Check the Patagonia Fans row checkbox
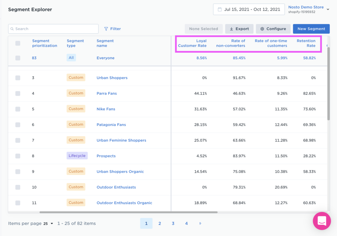This screenshot has height=236, width=337. (18, 125)
